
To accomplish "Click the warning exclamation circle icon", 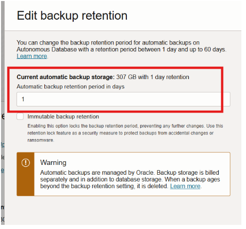I will pyautogui.click(x=26, y=162).
